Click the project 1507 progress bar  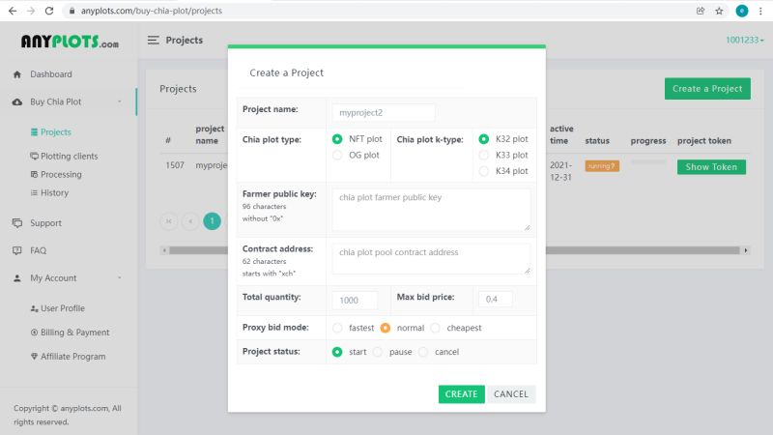coord(648,161)
